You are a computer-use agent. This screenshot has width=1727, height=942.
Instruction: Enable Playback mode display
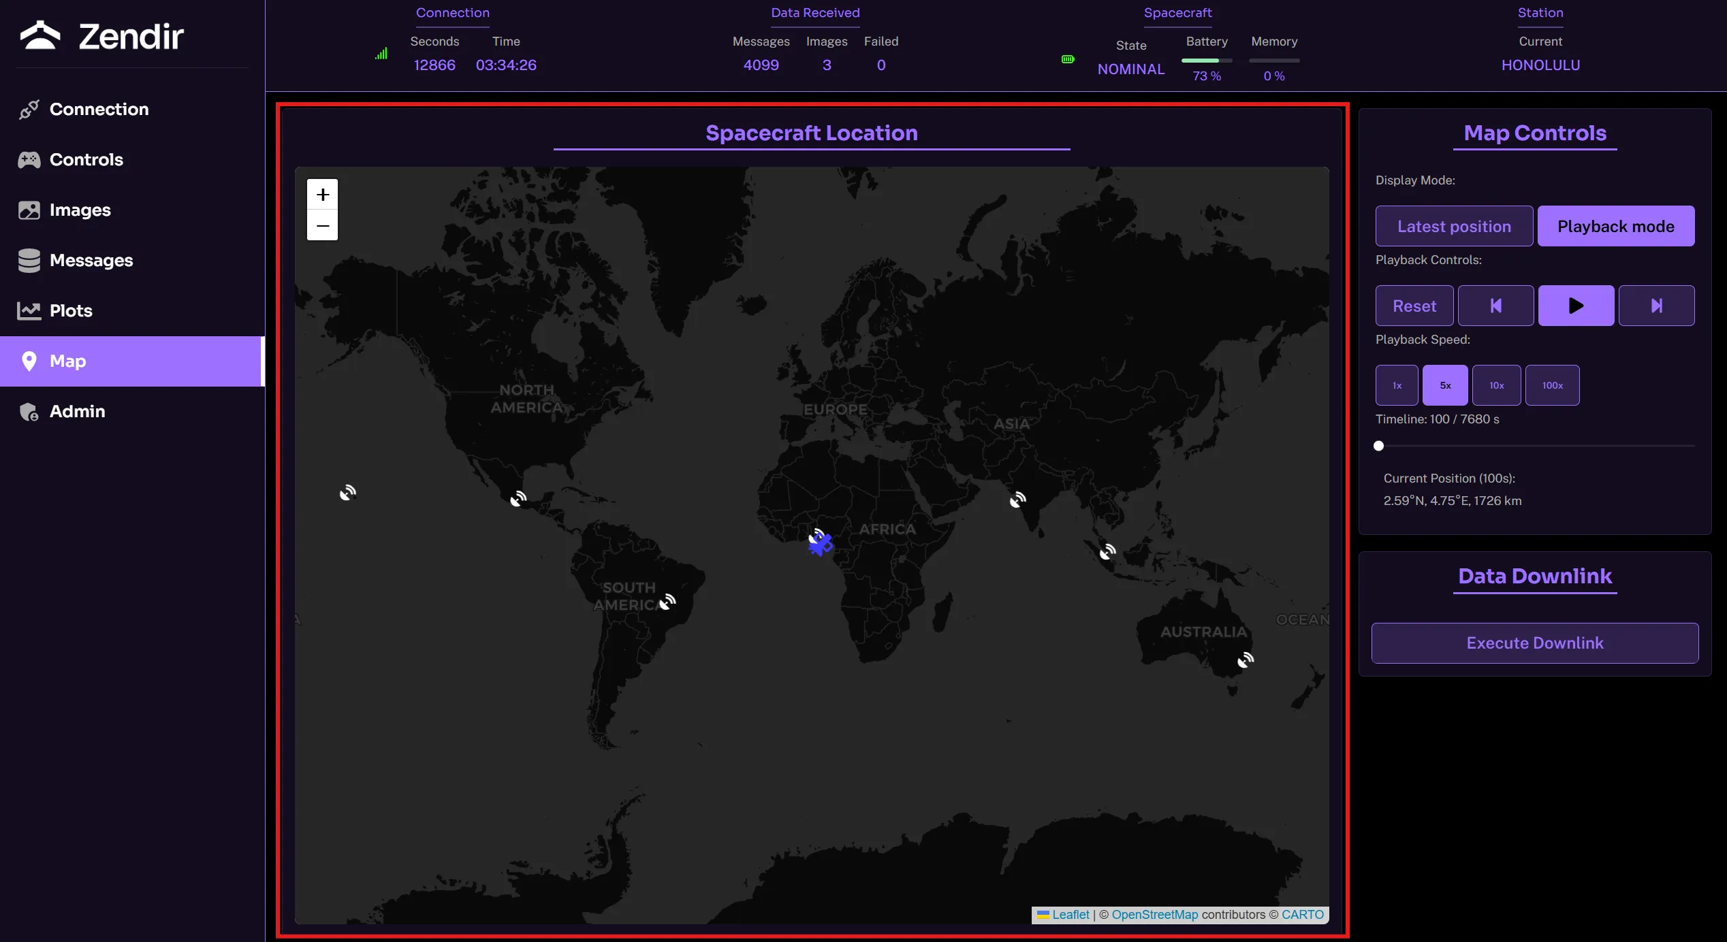tap(1615, 226)
